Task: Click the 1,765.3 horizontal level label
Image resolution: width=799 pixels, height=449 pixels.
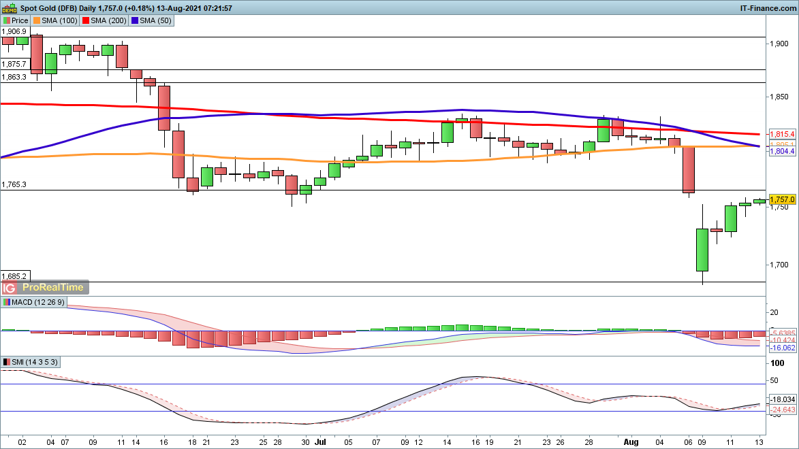Action: coord(14,184)
